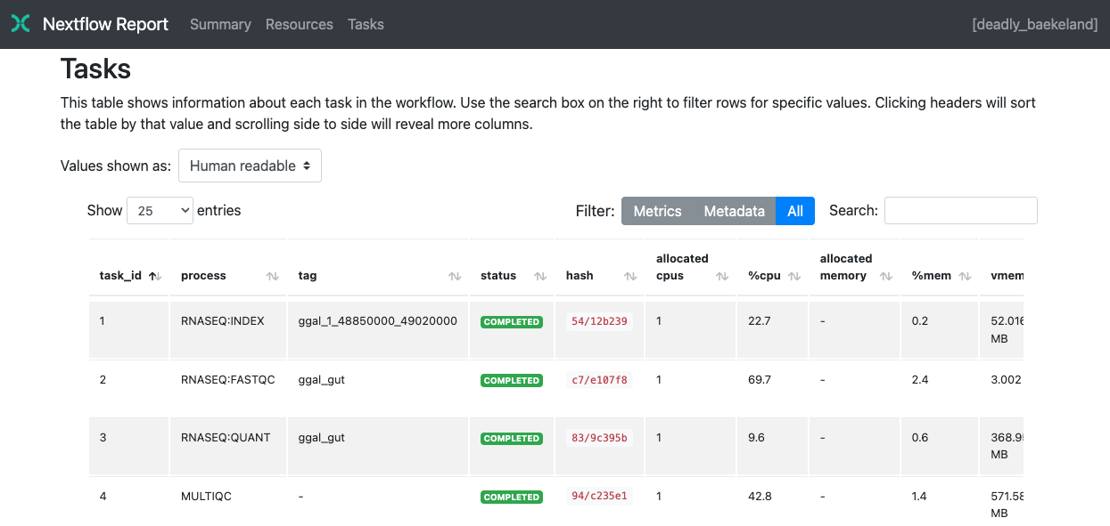Select the All filter option
Image resolution: width=1110 pixels, height=526 pixels.
(795, 211)
